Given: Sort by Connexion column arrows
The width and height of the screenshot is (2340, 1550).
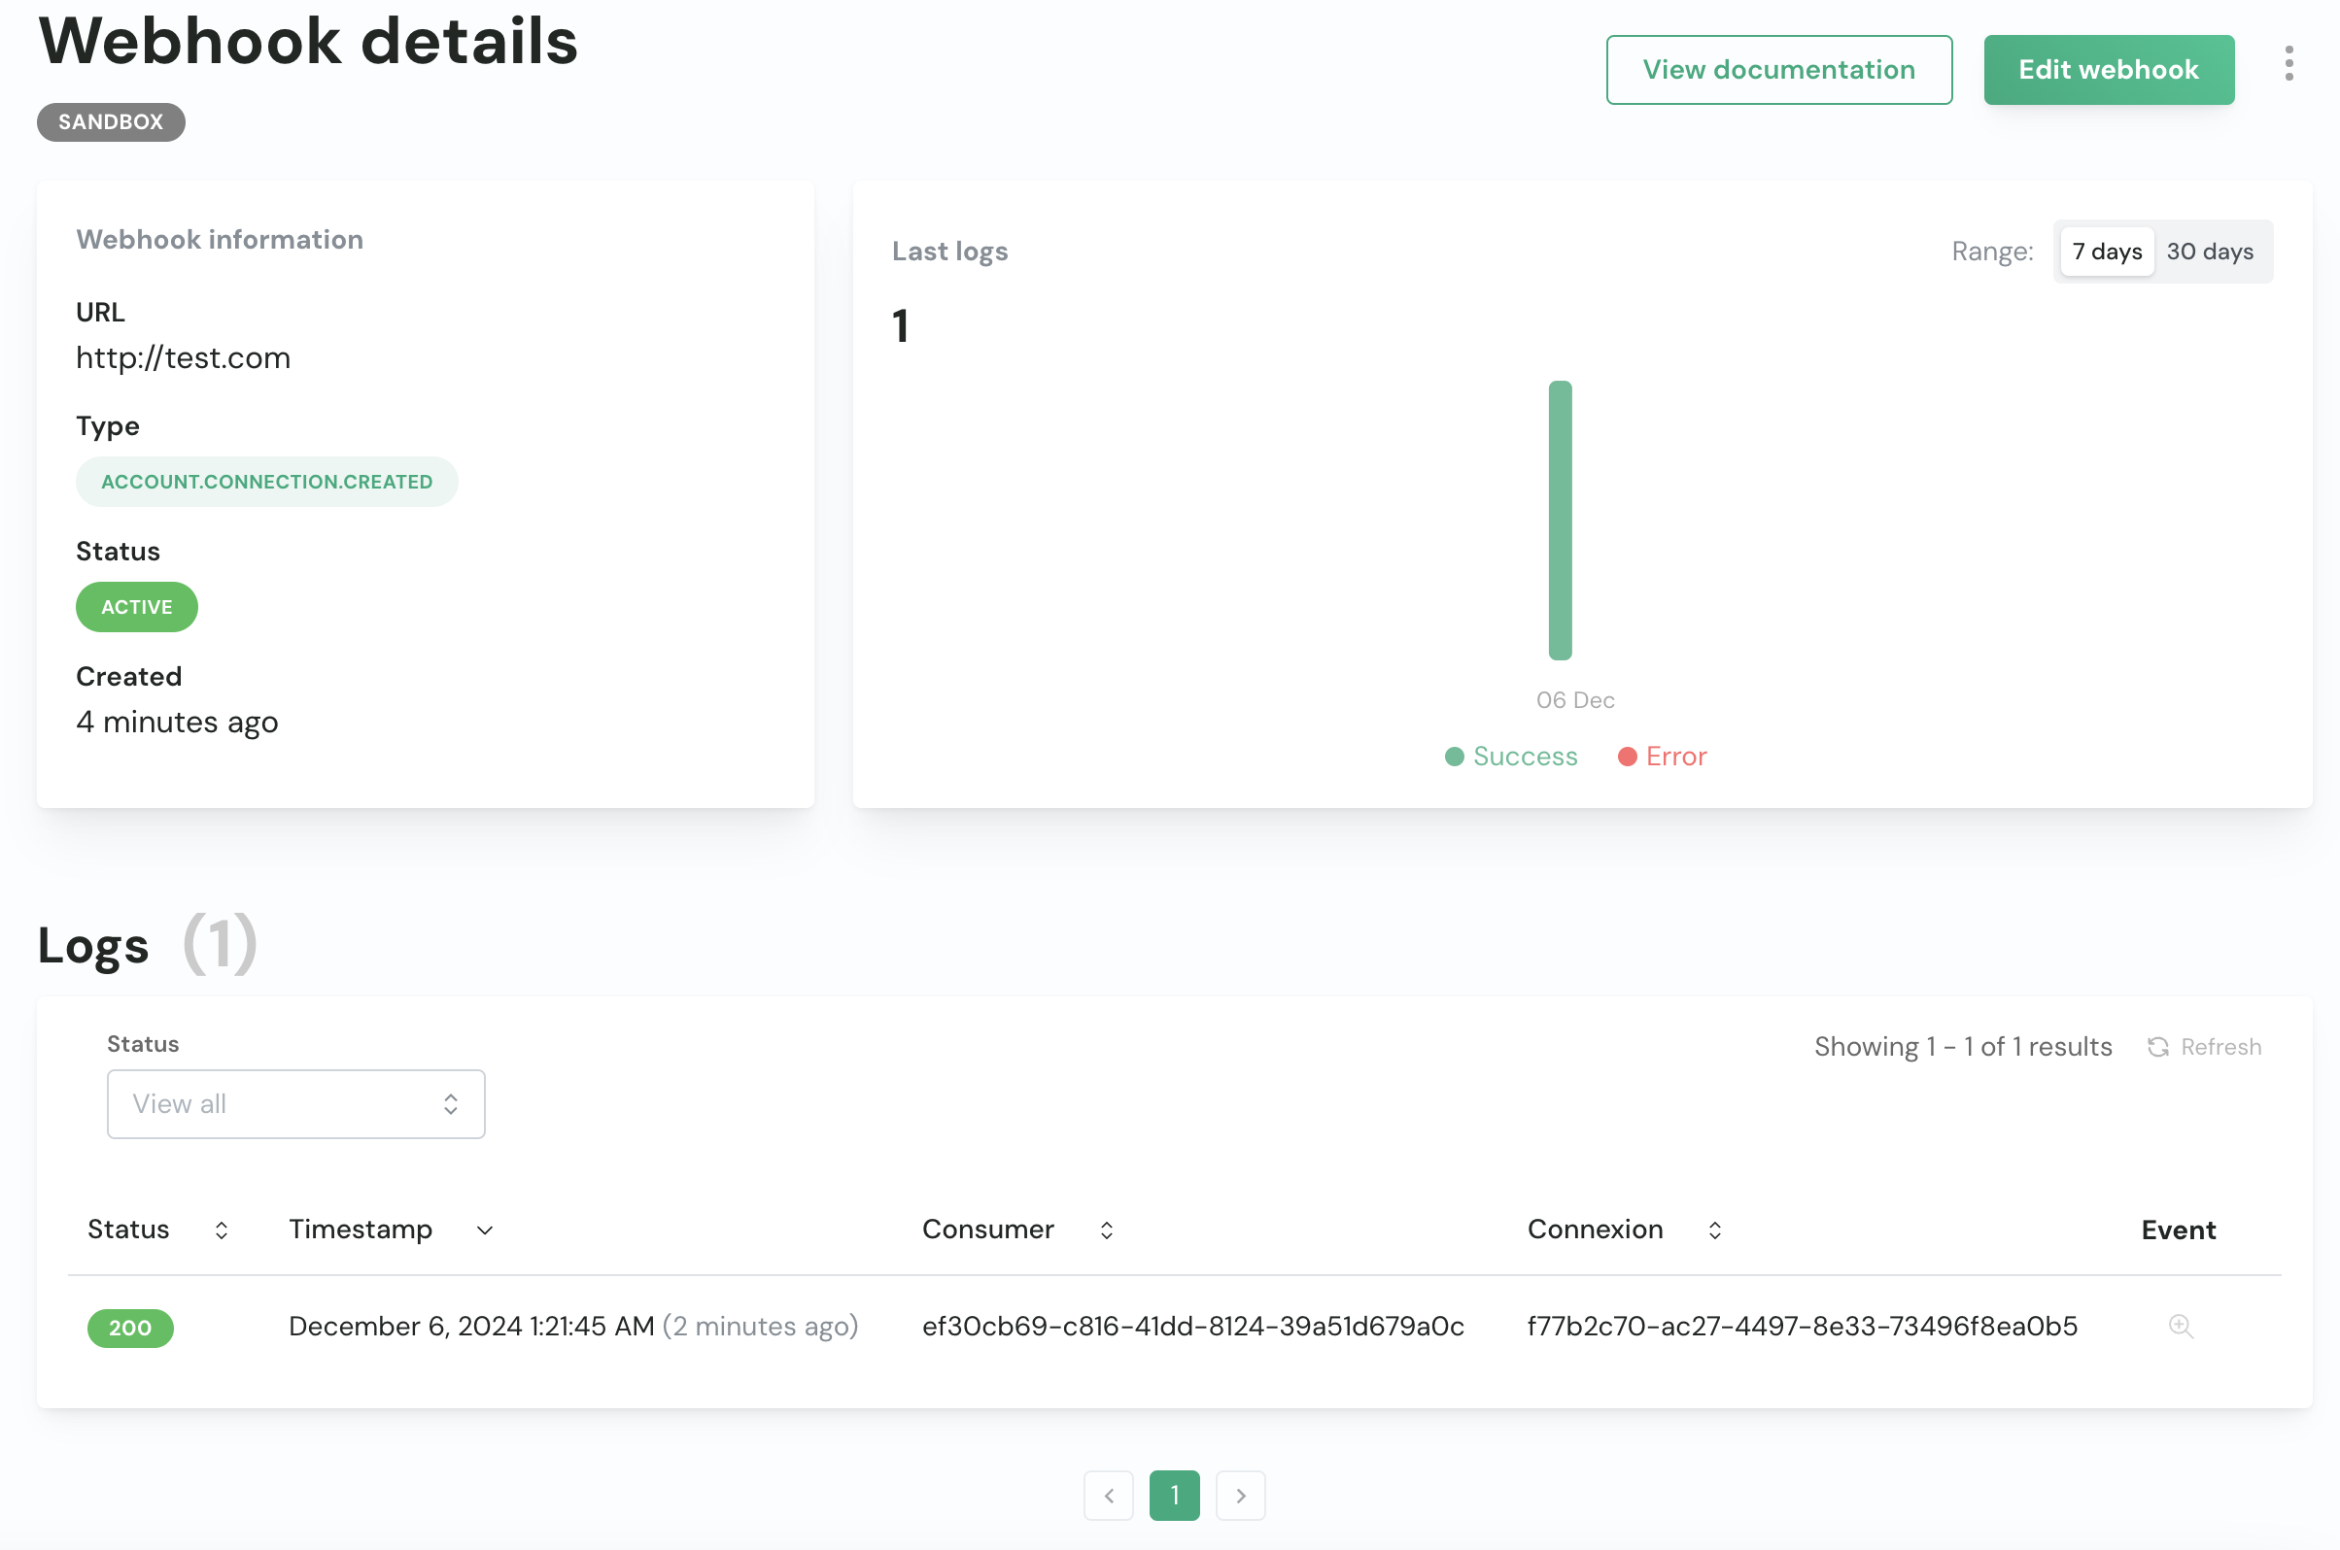Looking at the screenshot, I should point(1714,1230).
